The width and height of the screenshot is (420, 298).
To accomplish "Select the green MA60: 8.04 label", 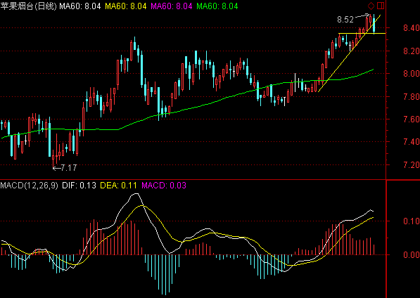I will click(217, 6).
